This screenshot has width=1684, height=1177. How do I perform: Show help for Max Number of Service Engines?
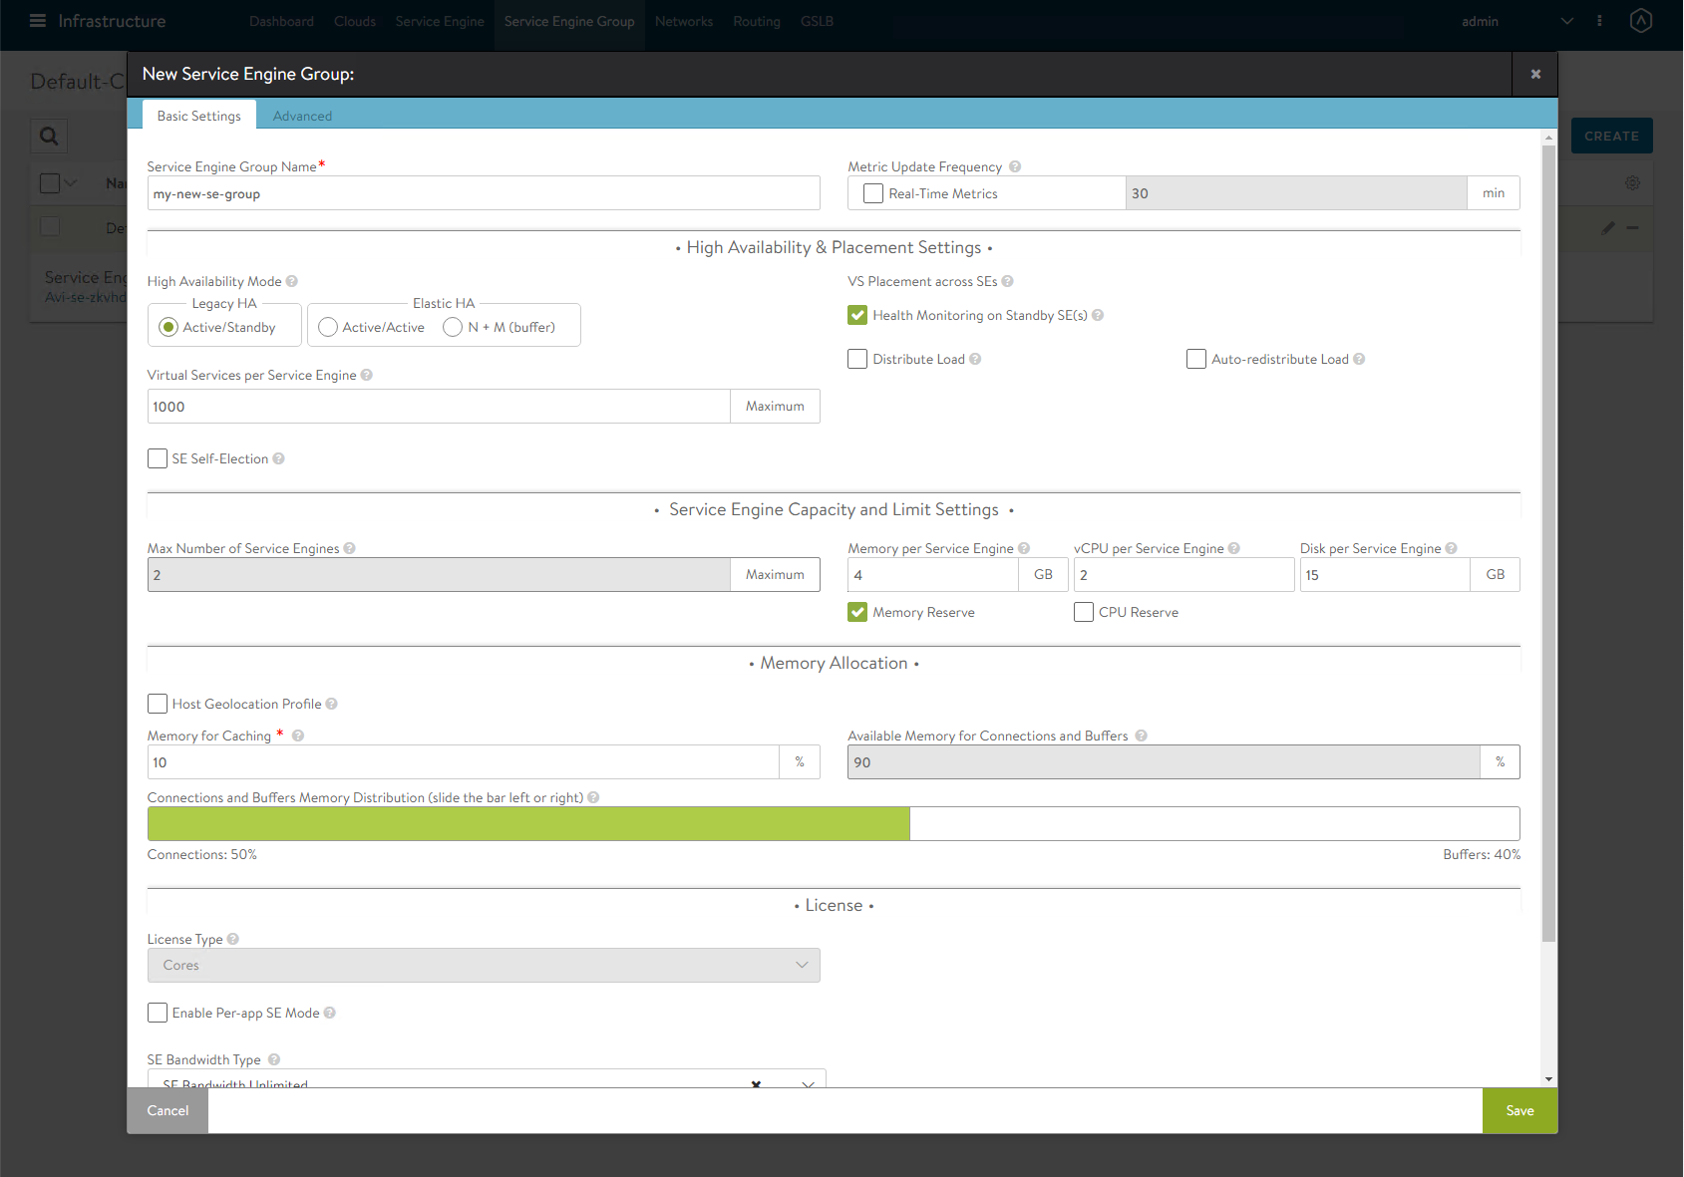[x=349, y=548]
